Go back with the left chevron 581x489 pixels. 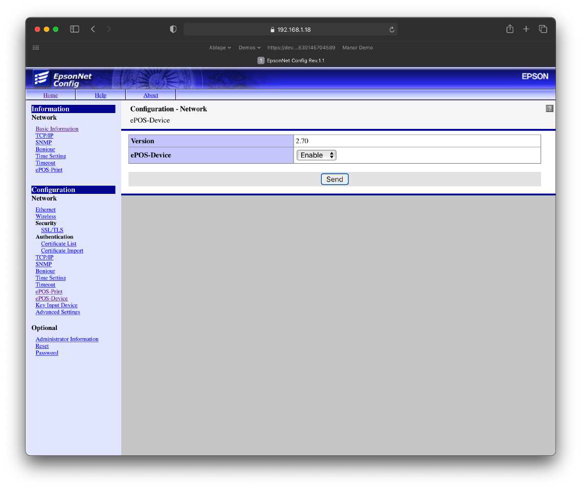point(93,29)
